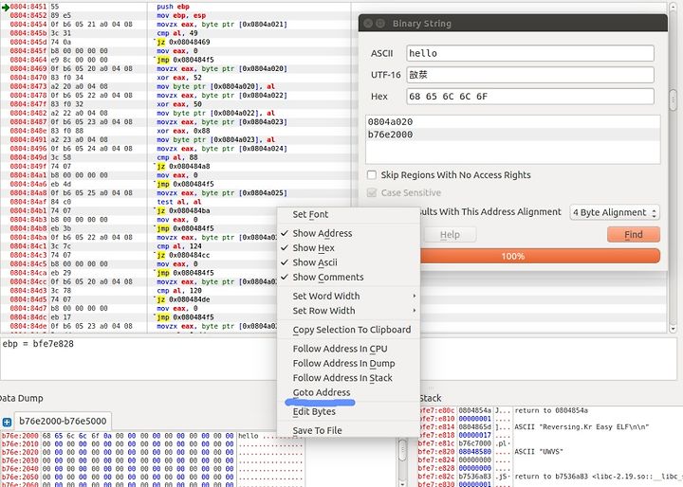Enable Skip Regions With No Access Rights

[372, 175]
